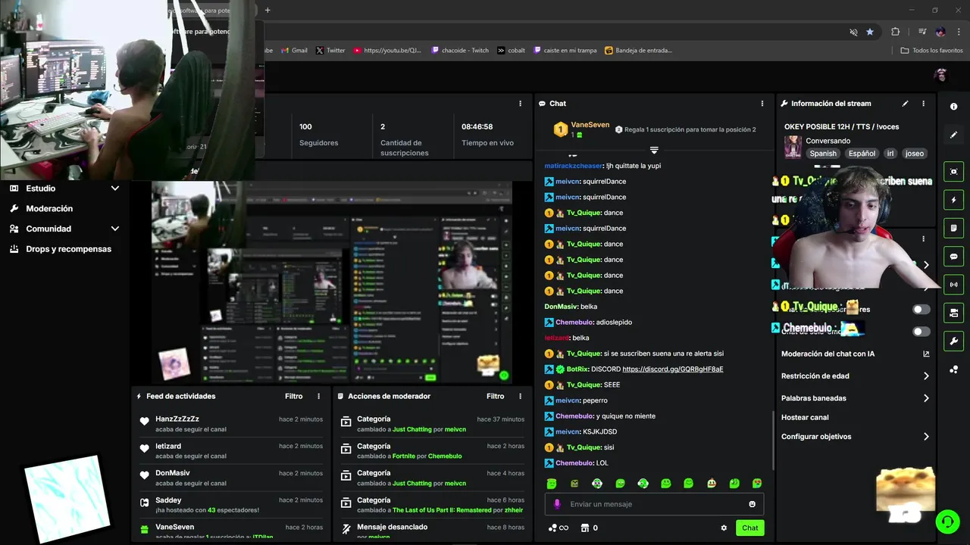Click the camera layout icon in right sidebar
This screenshot has height=545, width=970.
tap(953, 313)
